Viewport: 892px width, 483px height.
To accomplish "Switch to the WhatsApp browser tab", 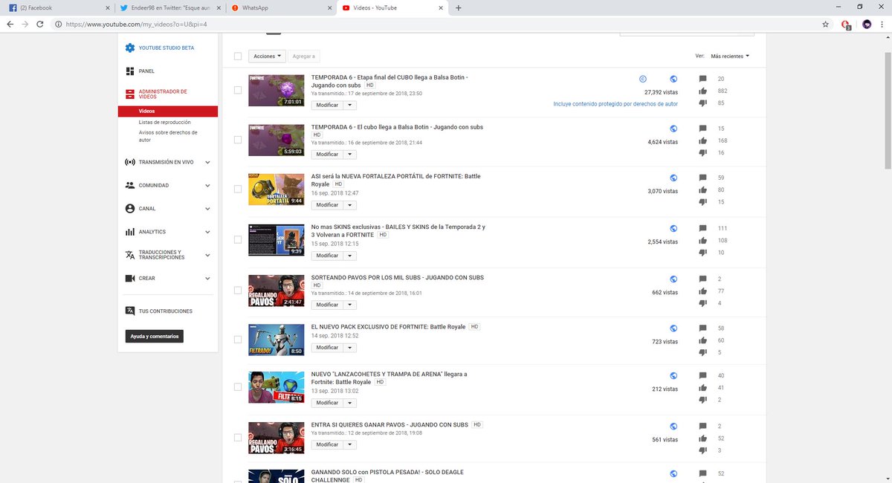I will tap(279, 7).
